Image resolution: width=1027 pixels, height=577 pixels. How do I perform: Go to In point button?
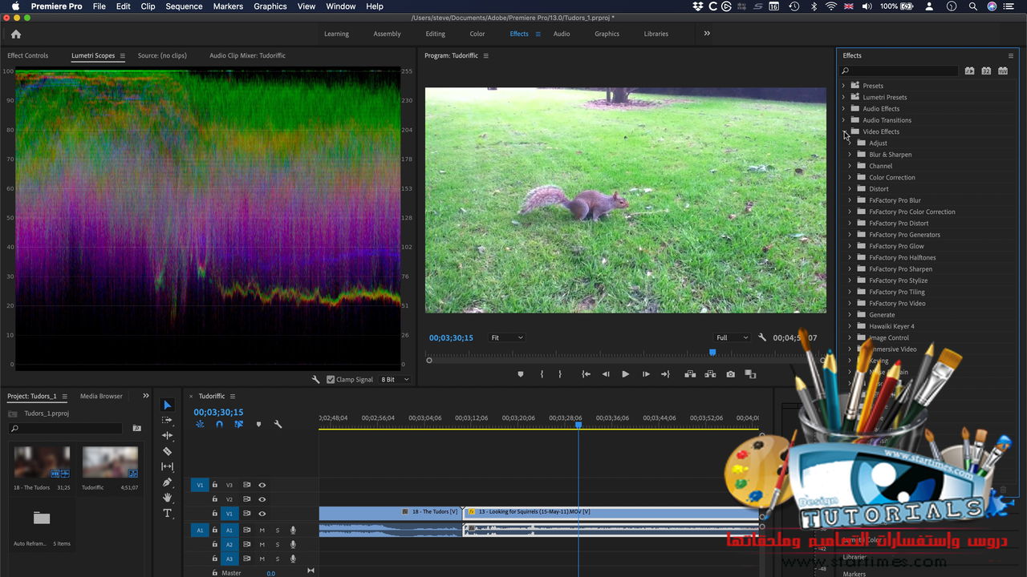pos(587,374)
